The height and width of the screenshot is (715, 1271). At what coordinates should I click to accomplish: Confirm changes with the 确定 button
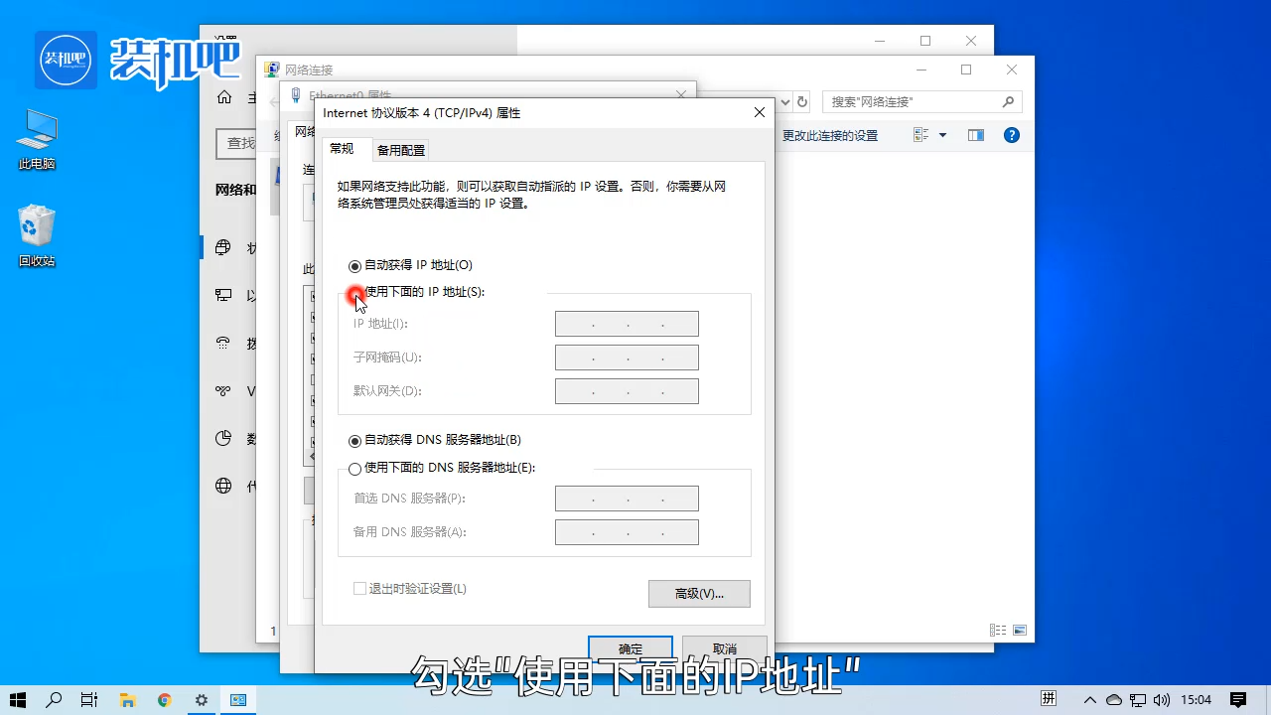[630, 646]
